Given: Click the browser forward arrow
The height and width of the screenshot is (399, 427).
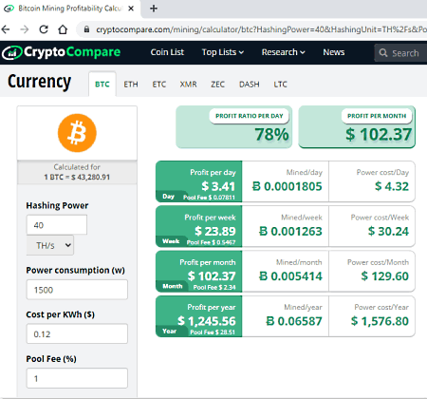Looking at the screenshot, I should [x=25, y=29].
